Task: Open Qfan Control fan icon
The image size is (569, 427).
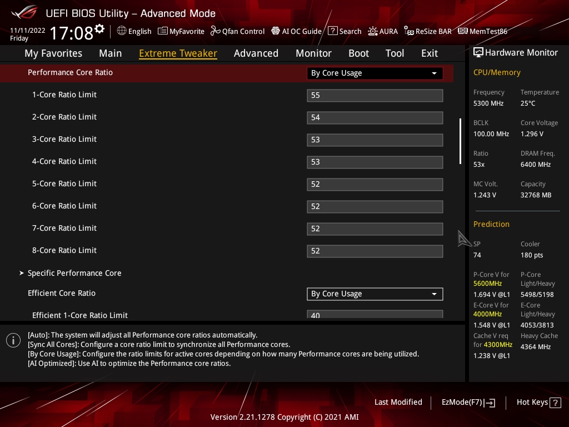Action: tap(215, 31)
